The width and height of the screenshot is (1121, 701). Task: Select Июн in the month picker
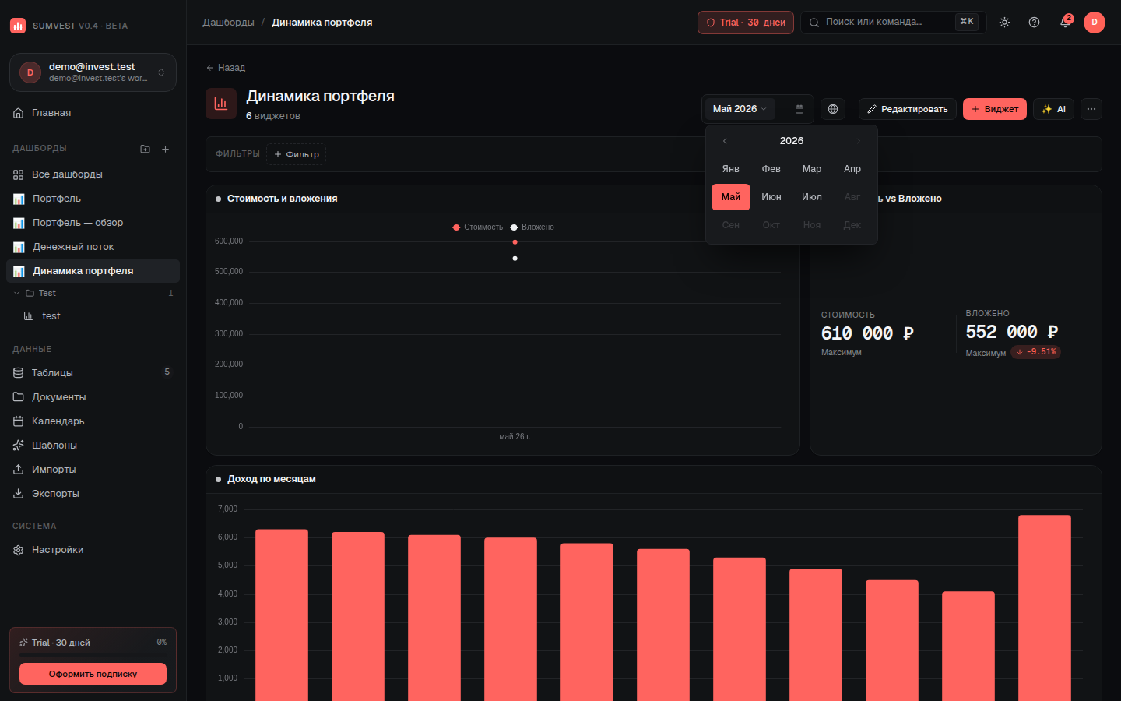coord(771,197)
